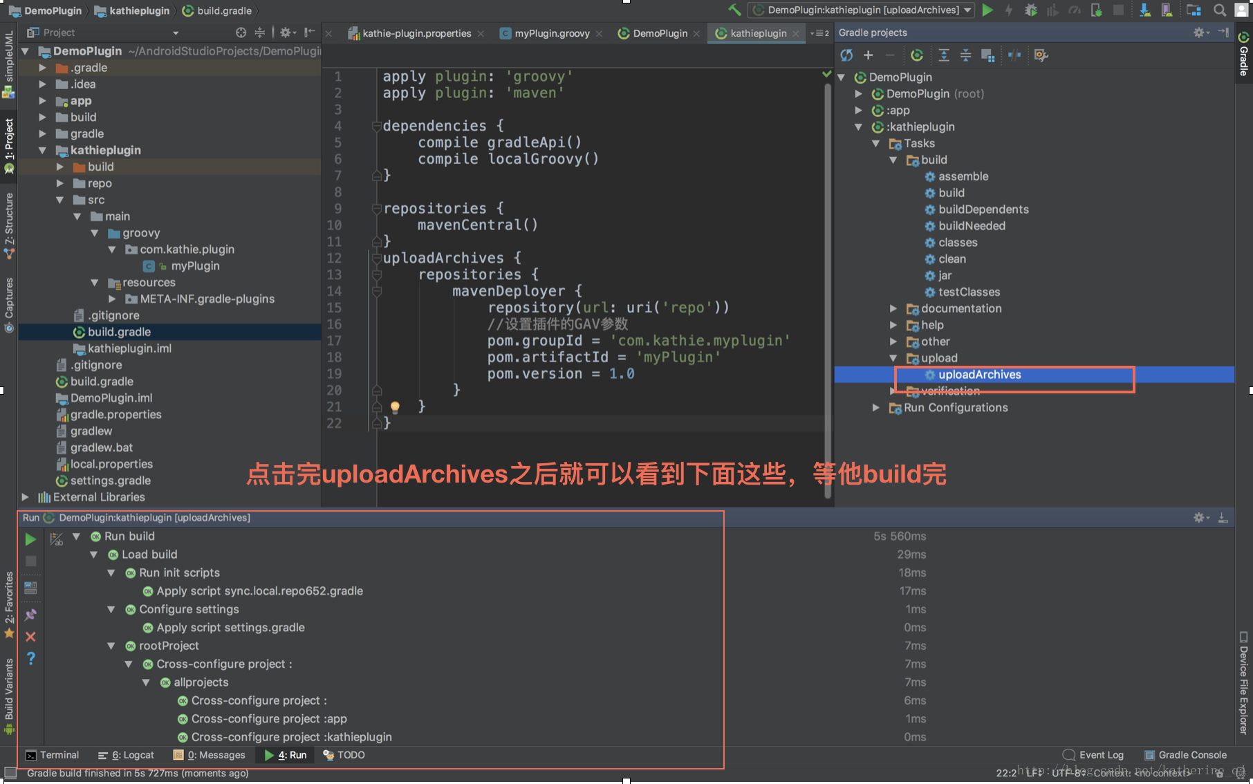Screen dimensions: 1253x784
Task: Open the 6: Logcat tool window
Action: pyautogui.click(x=126, y=755)
